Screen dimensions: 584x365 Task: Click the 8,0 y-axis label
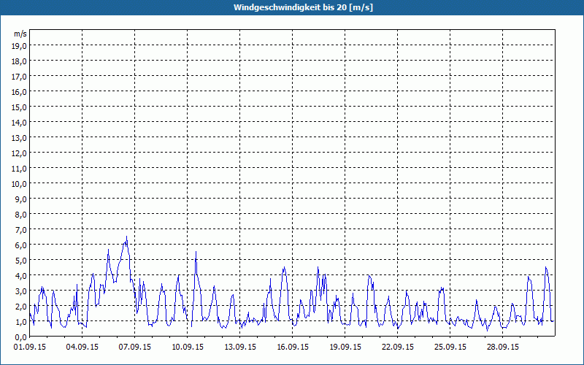[21, 215]
